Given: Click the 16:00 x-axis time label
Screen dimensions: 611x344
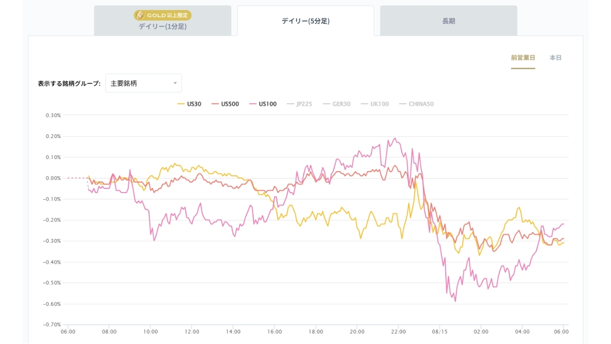Looking at the screenshot, I should coord(274,332).
